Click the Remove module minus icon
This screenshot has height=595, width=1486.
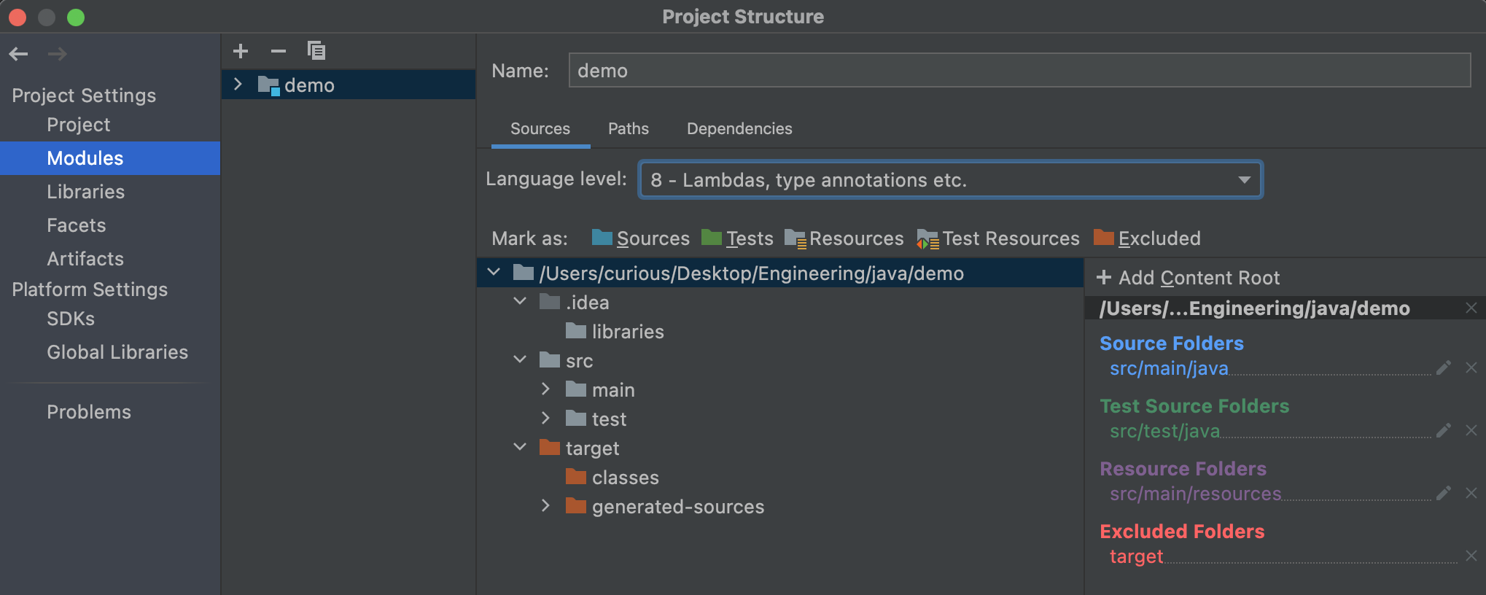click(x=279, y=51)
